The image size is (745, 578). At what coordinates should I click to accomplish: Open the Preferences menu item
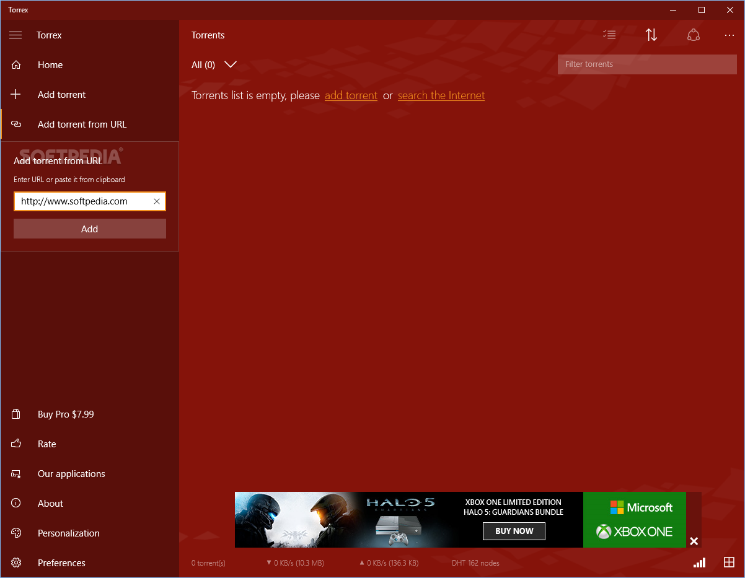click(x=90, y=563)
